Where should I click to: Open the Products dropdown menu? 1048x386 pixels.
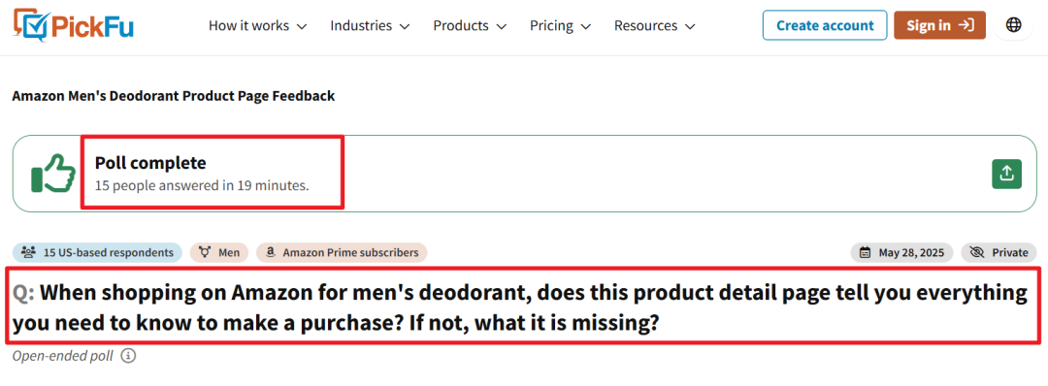[470, 26]
